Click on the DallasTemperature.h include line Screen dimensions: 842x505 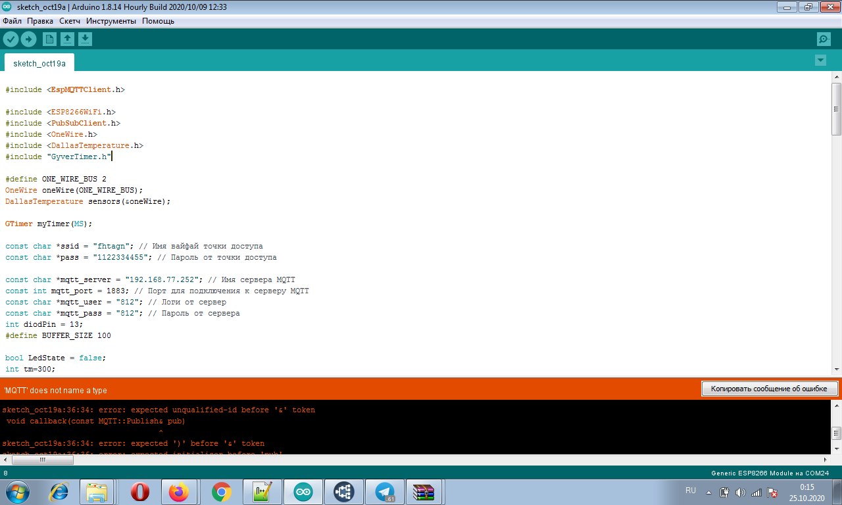point(74,145)
